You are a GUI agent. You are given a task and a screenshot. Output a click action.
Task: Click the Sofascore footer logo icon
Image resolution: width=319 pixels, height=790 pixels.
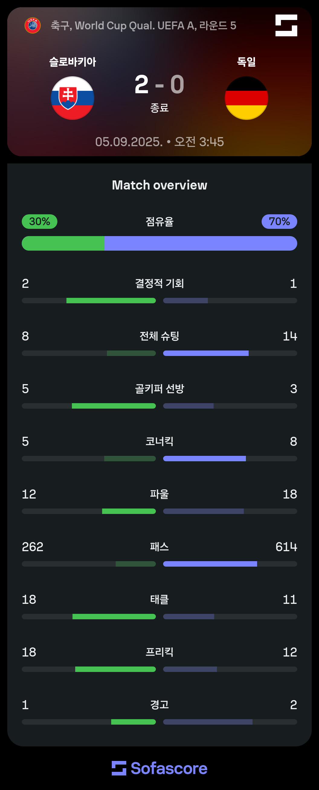(x=119, y=768)
